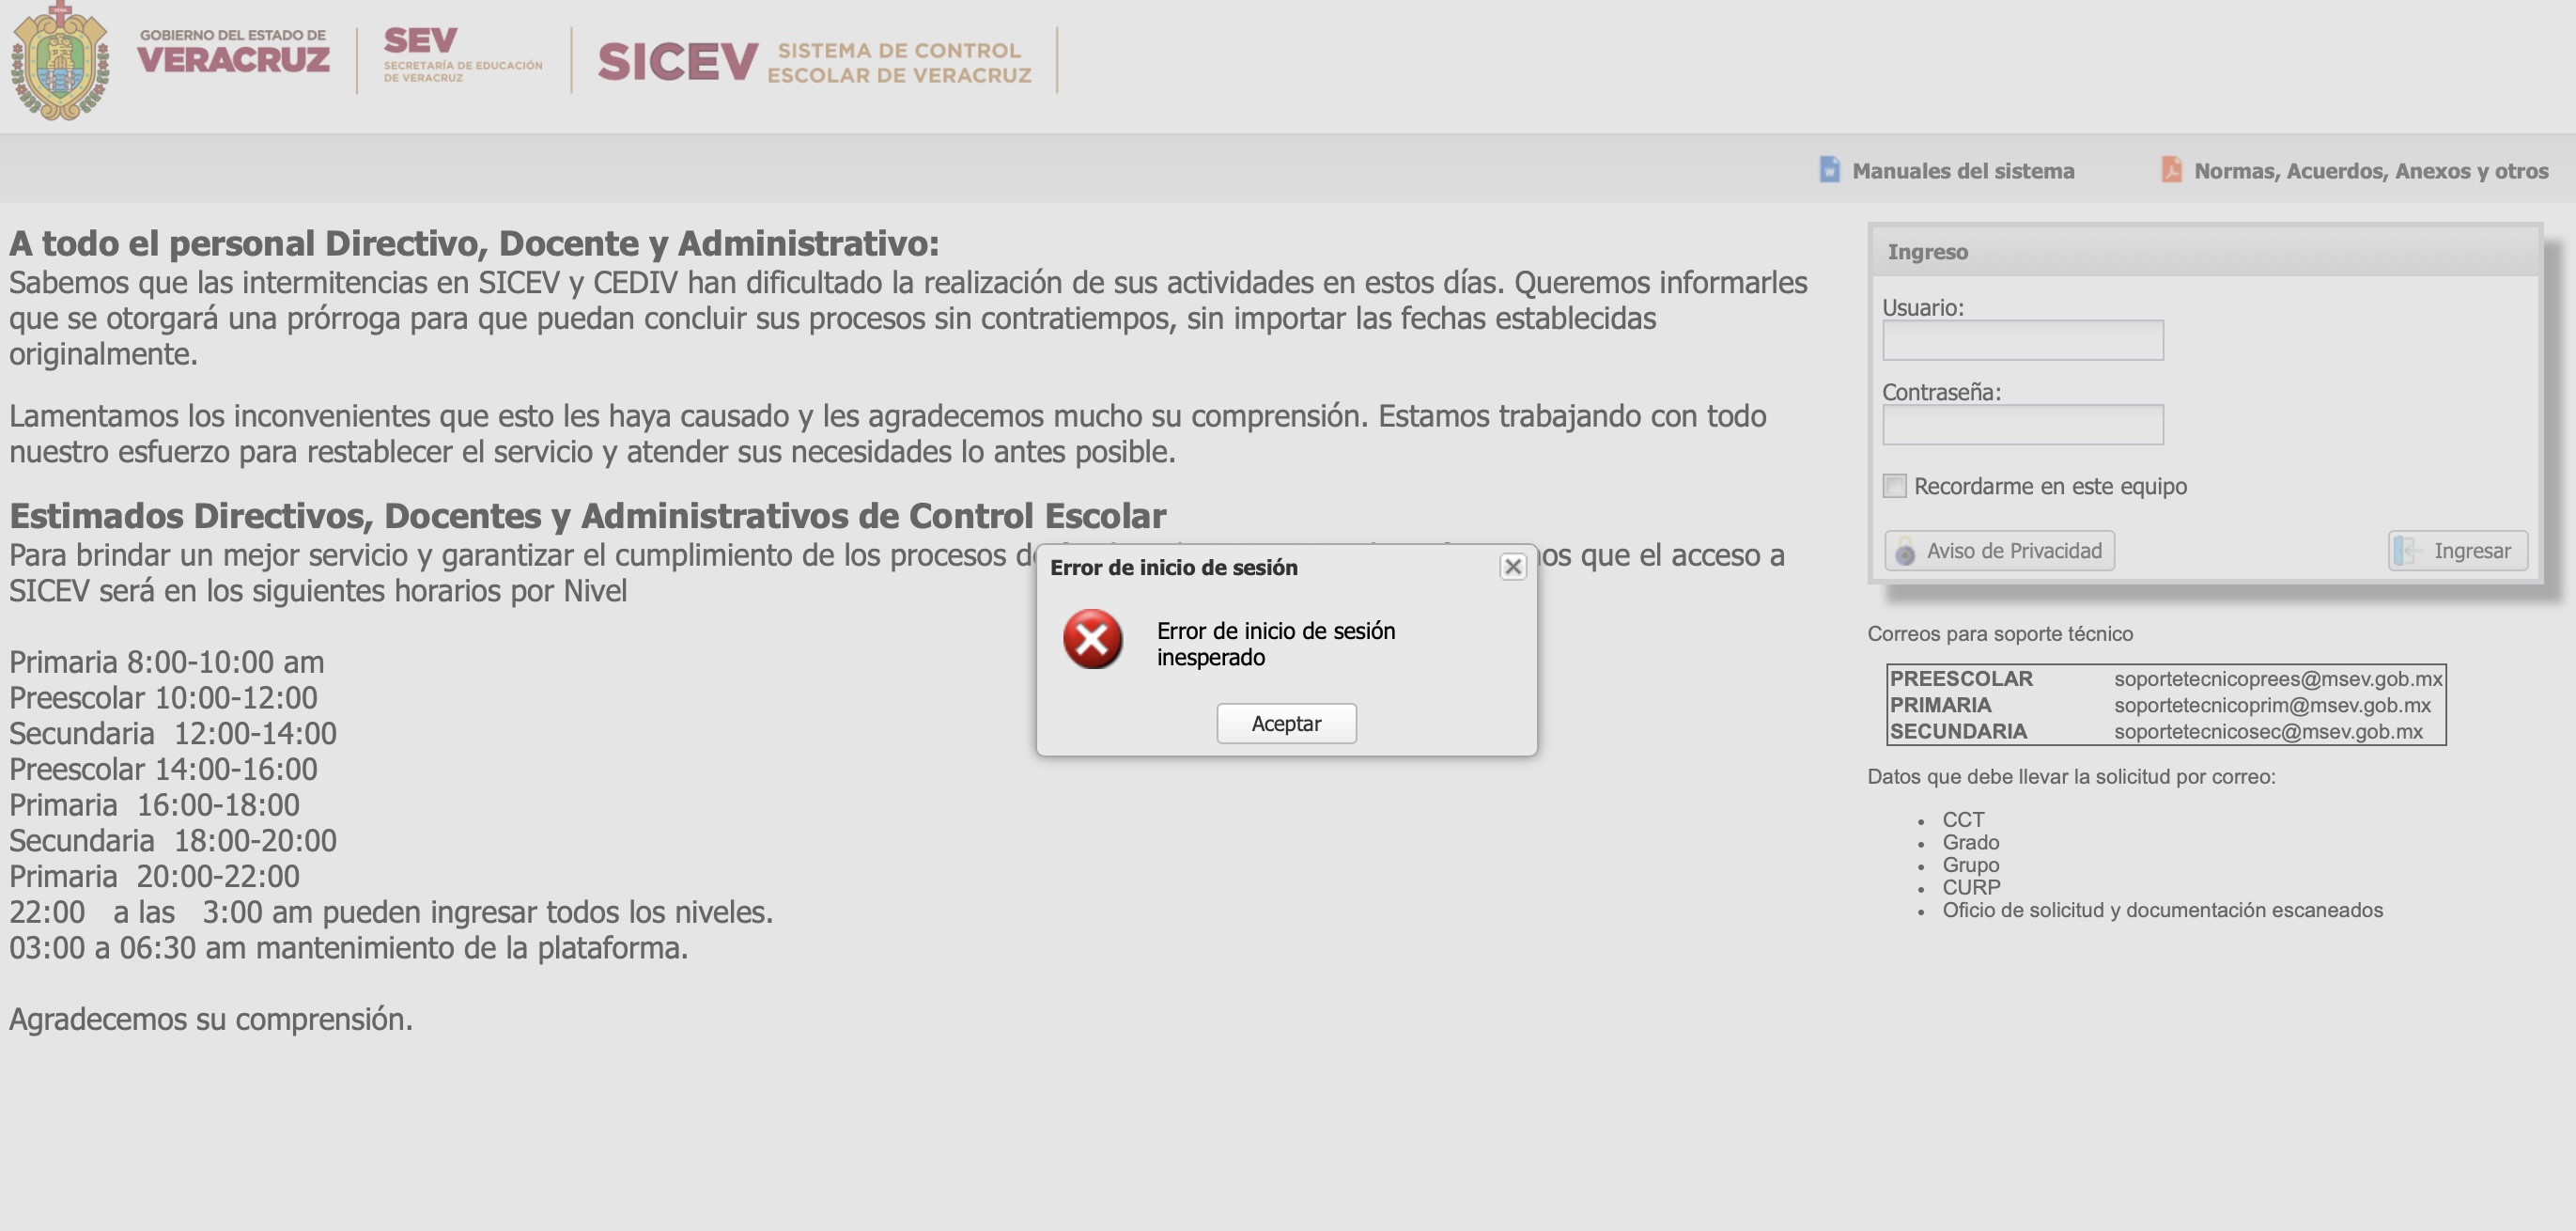This screenshot has height=1231, width=2576.
Task: Click the PRIMARIA row label in support table
Action: (x=1940, y=705)
